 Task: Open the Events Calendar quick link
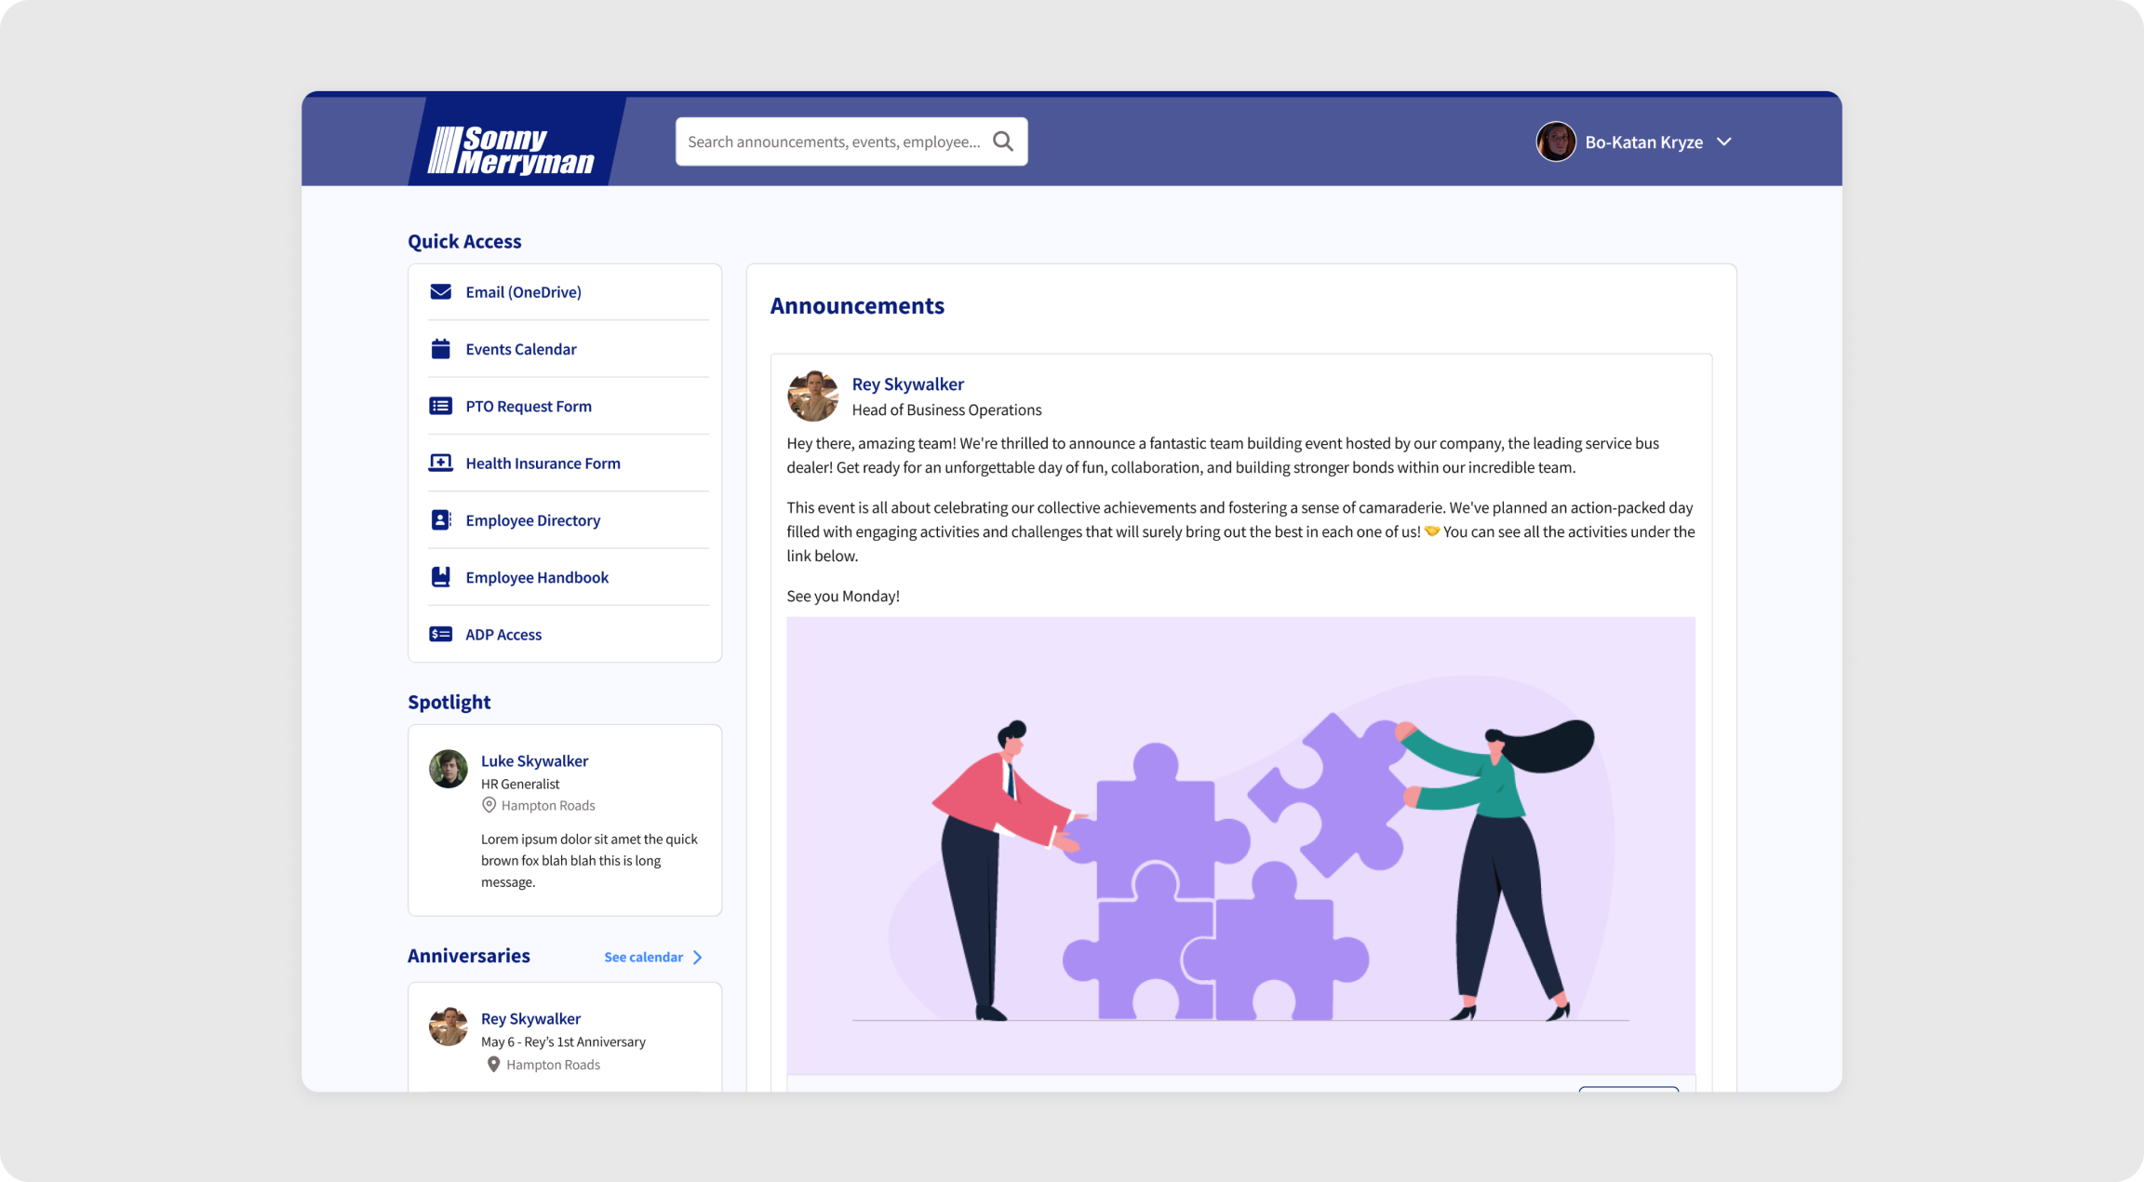(x=521, y=349)
